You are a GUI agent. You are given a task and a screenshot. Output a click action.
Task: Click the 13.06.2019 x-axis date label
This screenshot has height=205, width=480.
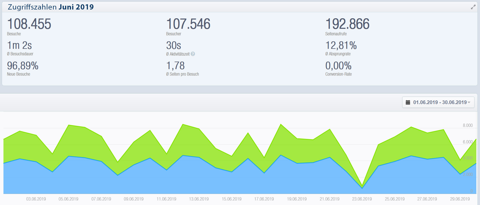point(199,199)
